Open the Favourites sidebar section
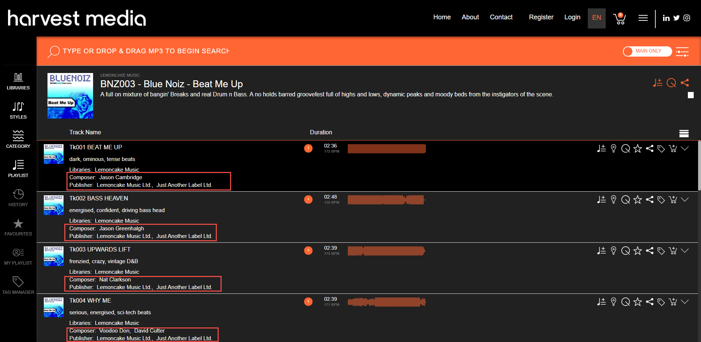The height and width of the screenshot is (342, 701). click(18, 227)
